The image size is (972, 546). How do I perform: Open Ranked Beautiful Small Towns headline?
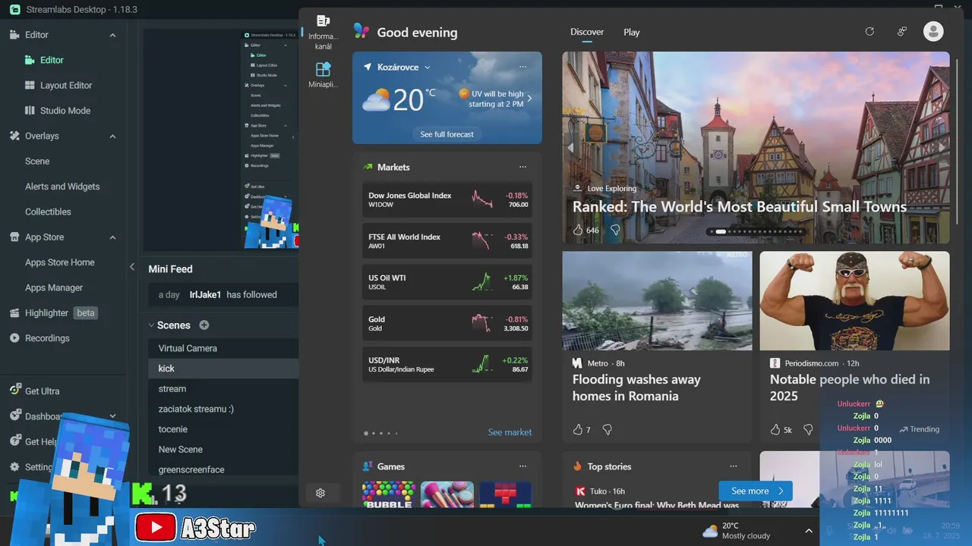pyautogui.click(x=740, y=206)
